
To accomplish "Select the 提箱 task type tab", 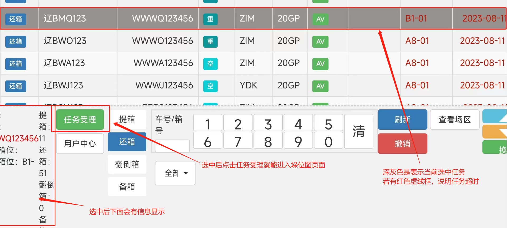I will click(127, 119).
